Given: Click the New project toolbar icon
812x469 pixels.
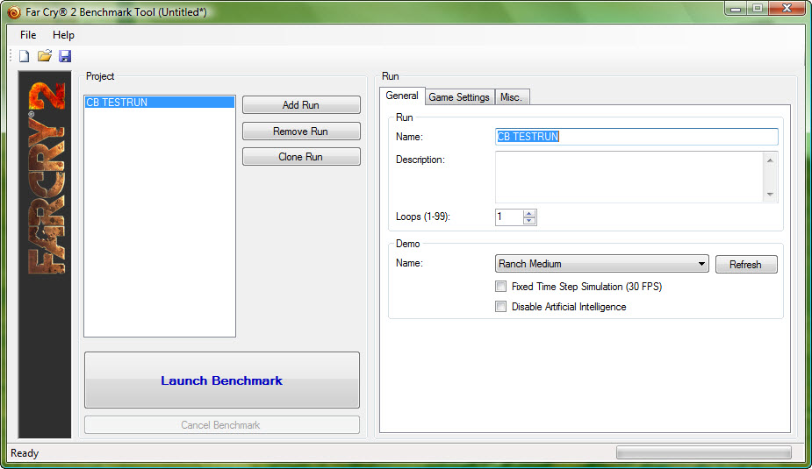Looking at the screenshot, I should click(x=25, y=56).
